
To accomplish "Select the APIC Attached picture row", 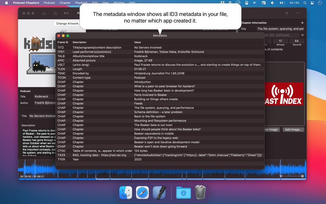I will (160, 60).
